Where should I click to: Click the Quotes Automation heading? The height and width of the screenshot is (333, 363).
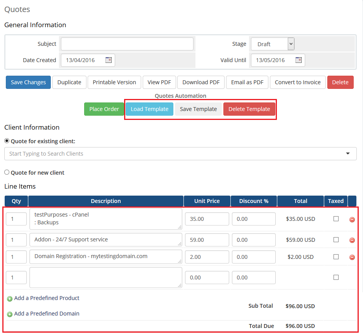click(x=180, y=96)
